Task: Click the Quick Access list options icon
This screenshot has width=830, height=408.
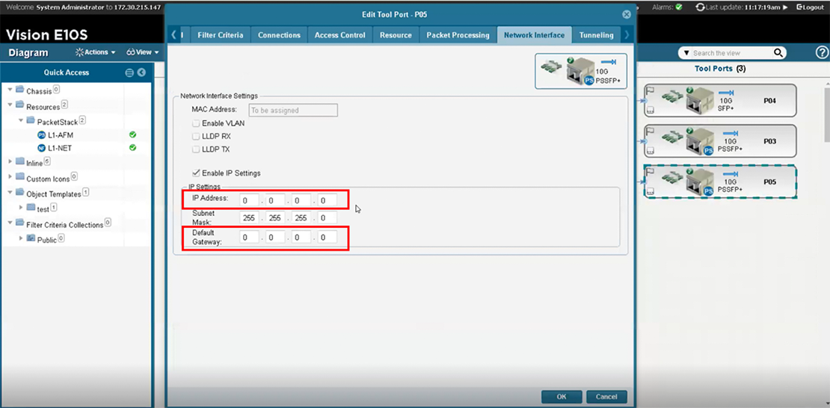Action: (x=129, y=72)
